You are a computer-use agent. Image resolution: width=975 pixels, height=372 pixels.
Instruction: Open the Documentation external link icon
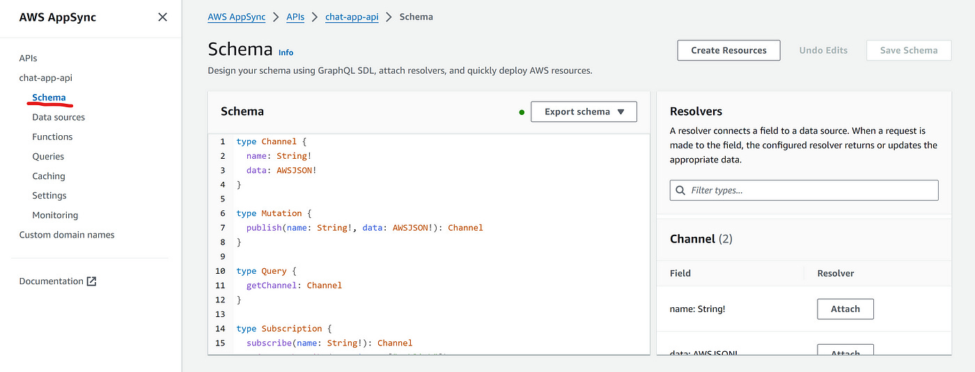91,281
